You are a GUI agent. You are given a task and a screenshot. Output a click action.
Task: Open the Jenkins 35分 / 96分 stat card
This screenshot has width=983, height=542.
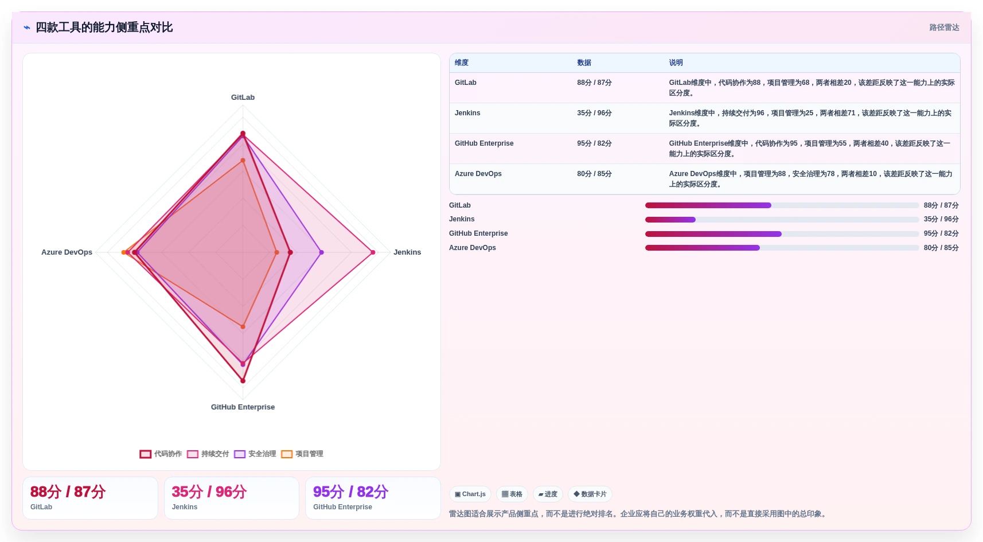[x=232, y=498]
